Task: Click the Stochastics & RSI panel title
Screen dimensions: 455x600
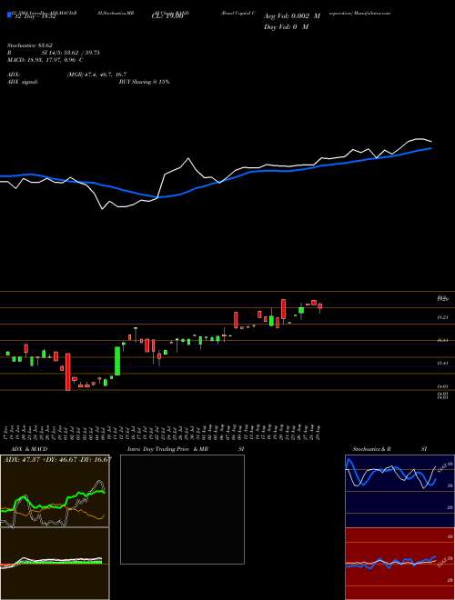Action: (389, 449)
